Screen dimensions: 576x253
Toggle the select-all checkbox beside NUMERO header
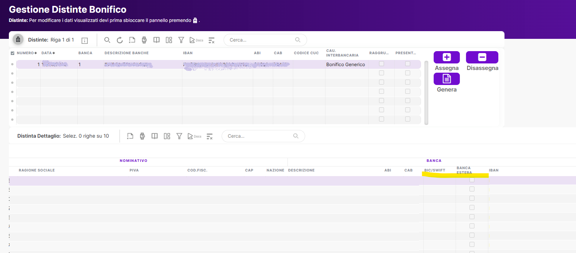13,53
